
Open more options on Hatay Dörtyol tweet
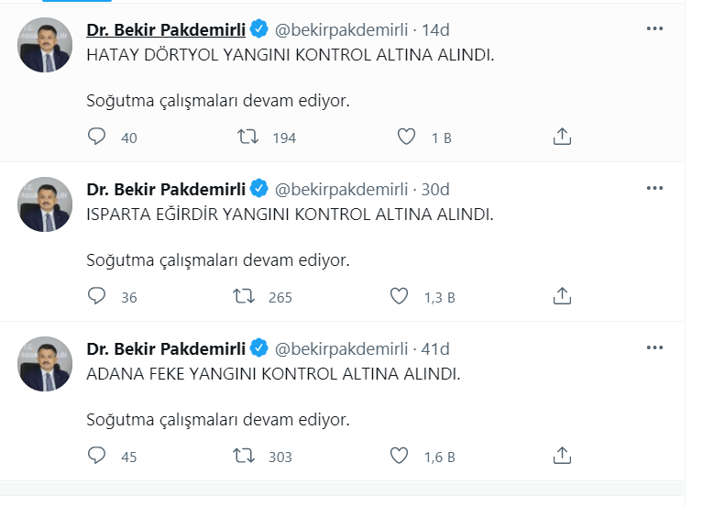[654, 29]
